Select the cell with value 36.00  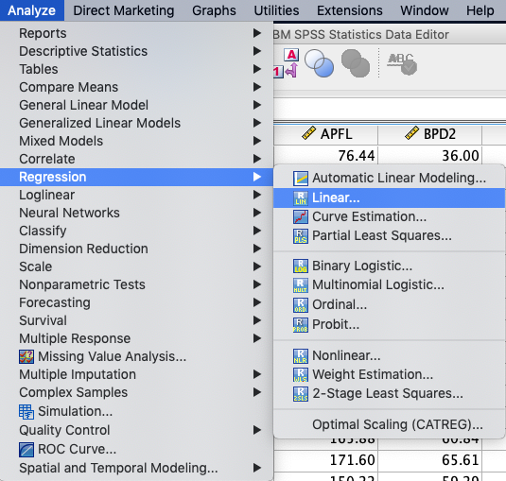click(x=429, y=156)
